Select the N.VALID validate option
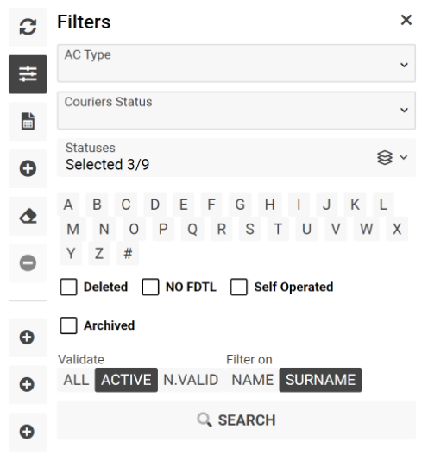 point(191,380)
